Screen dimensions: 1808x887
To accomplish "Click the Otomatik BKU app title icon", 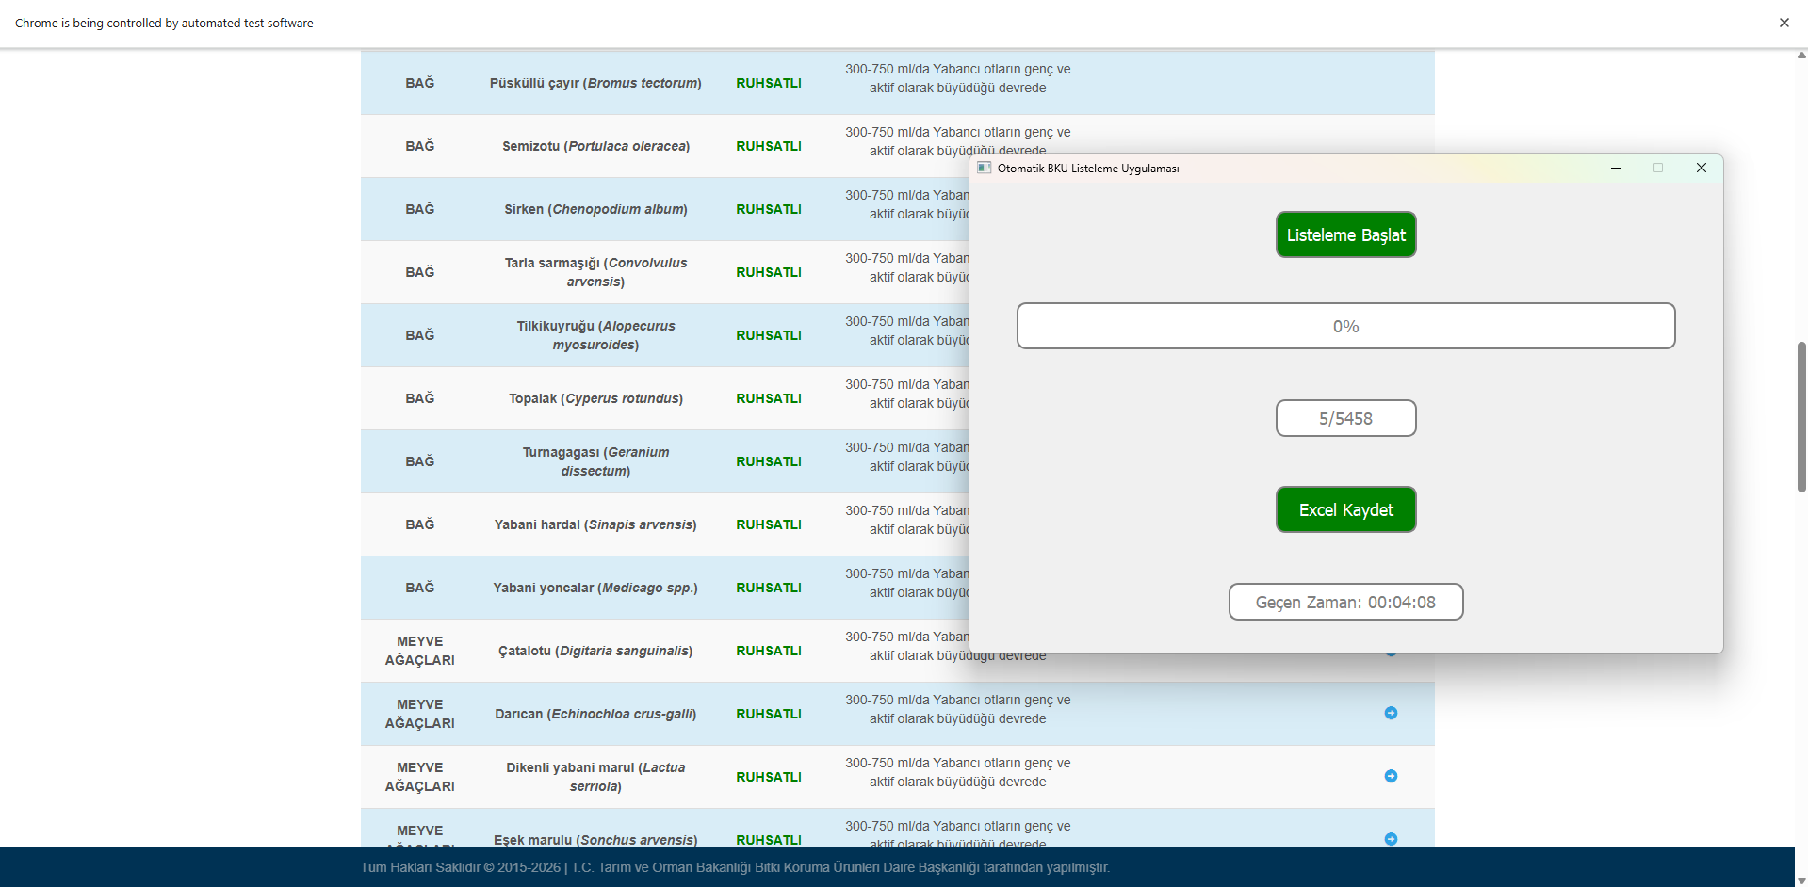I will [985, 168].
